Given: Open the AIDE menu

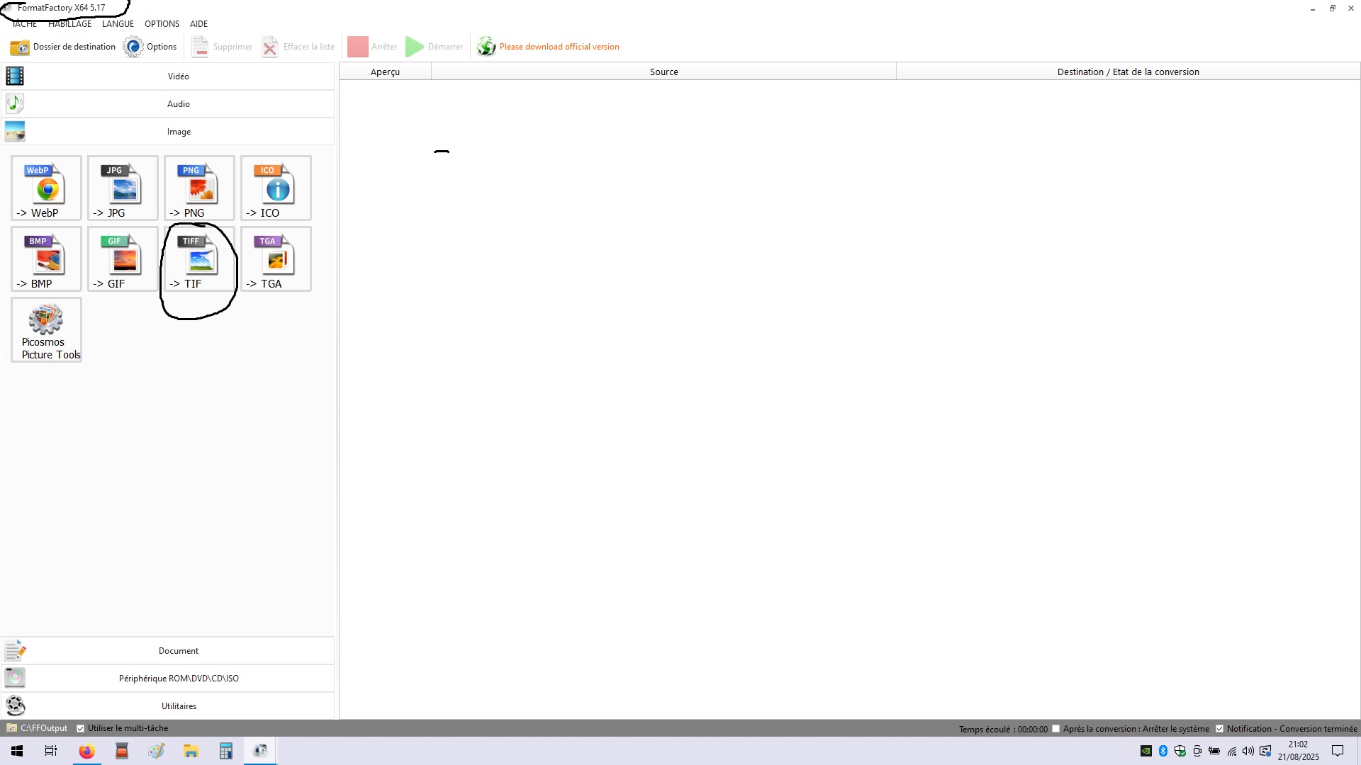Looking at the screenshot, I should (x=198, y=24).
